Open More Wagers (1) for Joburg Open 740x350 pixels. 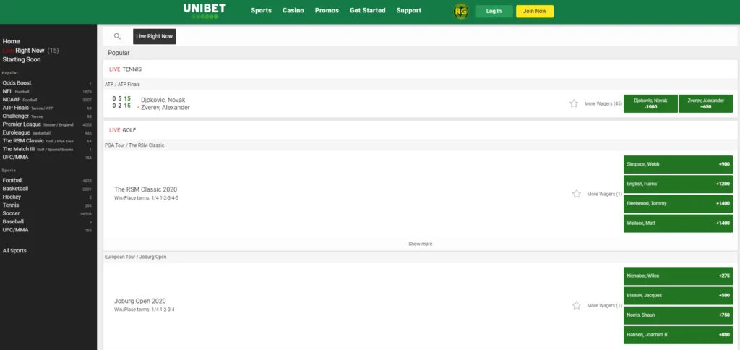605,305
